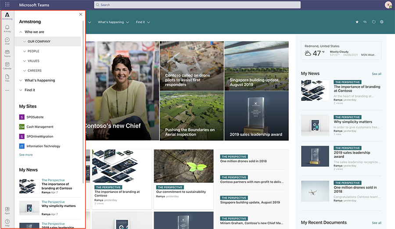Open Miriam Graham new Chief headline

251,223
